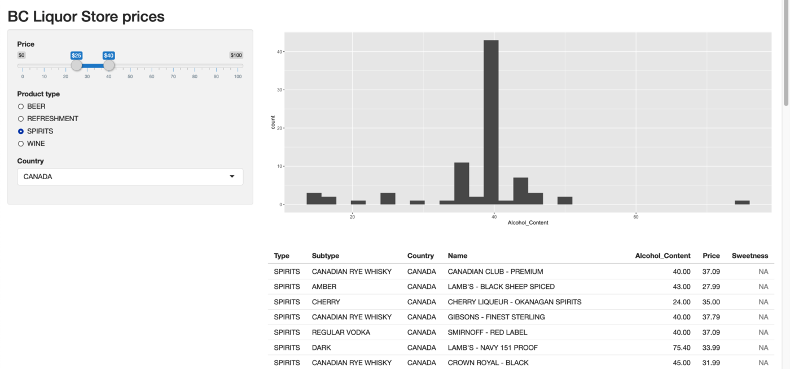Screen dimensions: 790x369
Task: Choose REFRESHMENT product type
Action: (x=21, y=119)
